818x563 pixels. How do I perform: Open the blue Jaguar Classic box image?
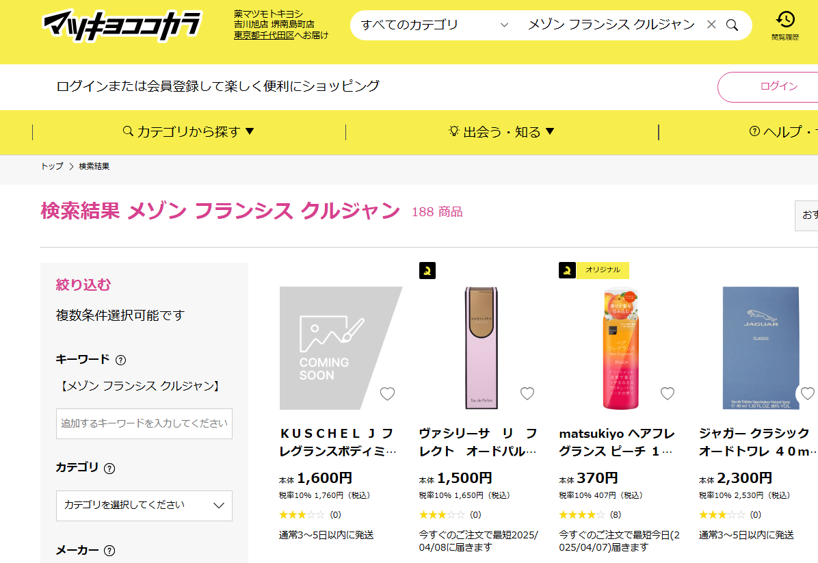[x=761, y=348]
